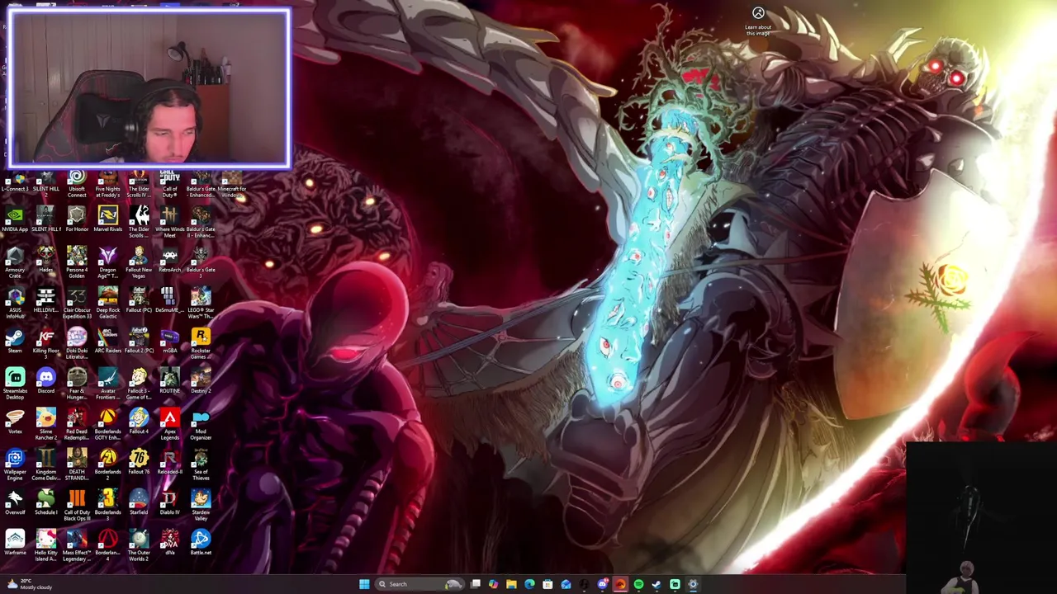This screenshot has width=1057, height=594.
Task: Open Windows Start menu
Action: (x=364, y=584)
